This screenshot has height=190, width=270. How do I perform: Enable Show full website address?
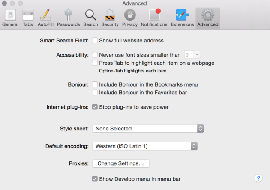95,40
